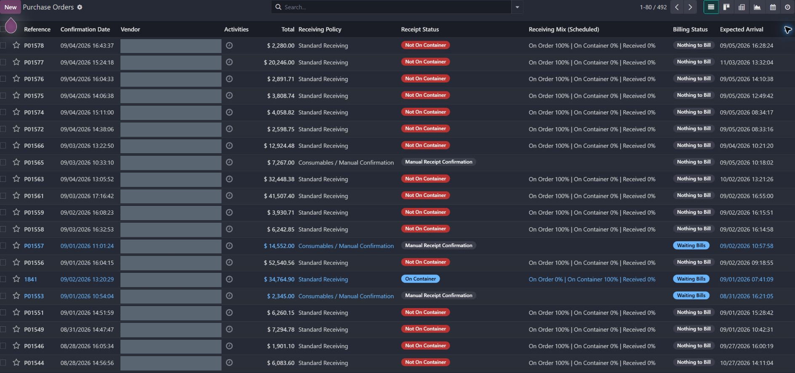Go to the previous page of orders

coord(677,7)
